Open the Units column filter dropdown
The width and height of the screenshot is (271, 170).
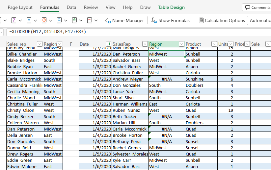coord(230,44)
